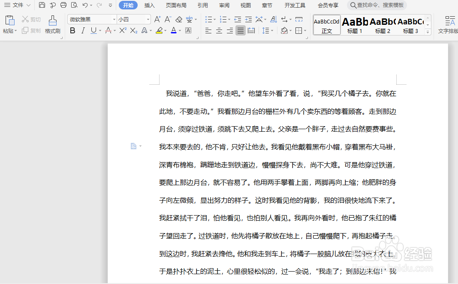Switch to the 视图 tab
Screen dimensions: 458x284
coord(246,5)
